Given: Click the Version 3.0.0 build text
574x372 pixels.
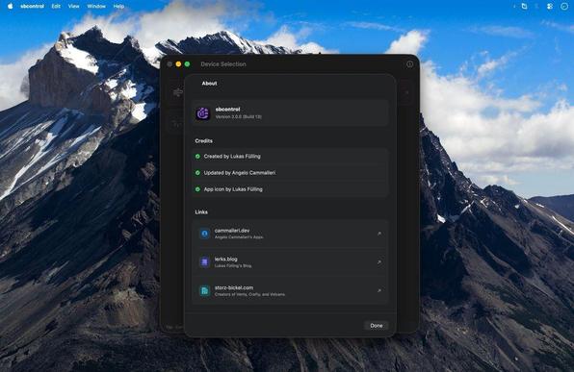Looking at the screenshot, I should click(x=238, y=117).
